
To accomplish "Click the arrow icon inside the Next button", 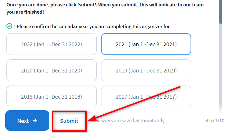I will 35,120.
